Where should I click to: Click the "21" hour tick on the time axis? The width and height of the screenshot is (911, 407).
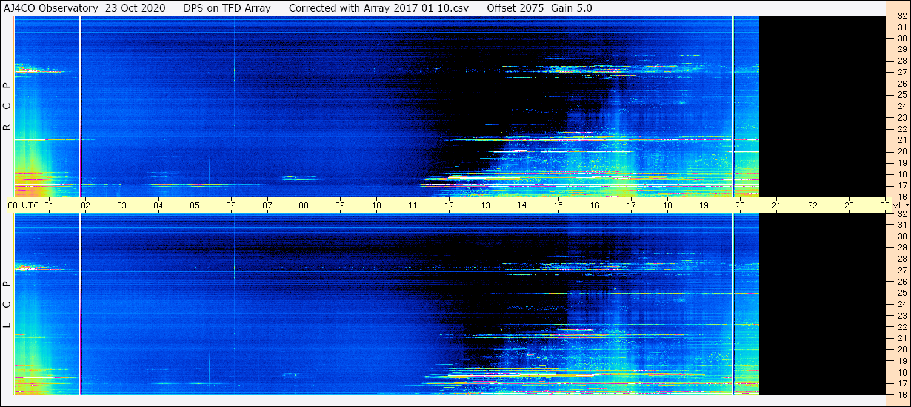point(776,205)
